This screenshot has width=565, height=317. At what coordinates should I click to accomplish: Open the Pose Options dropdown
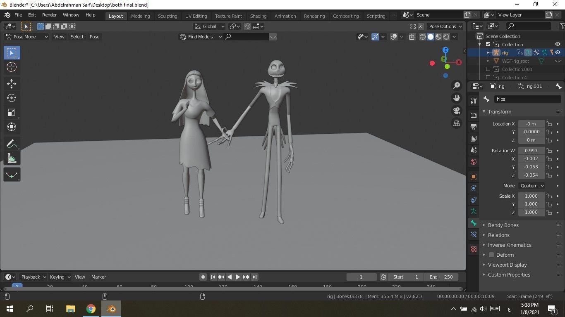pyautogui.click(x=445, y=26)
